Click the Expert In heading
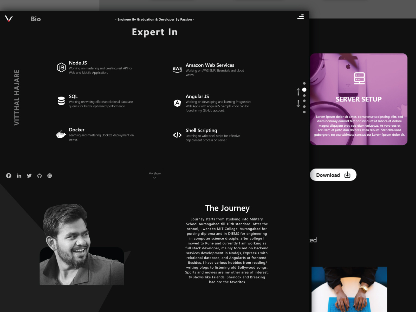Image resolution: width=416 pixels, height=312 pixels. (155, 32)
